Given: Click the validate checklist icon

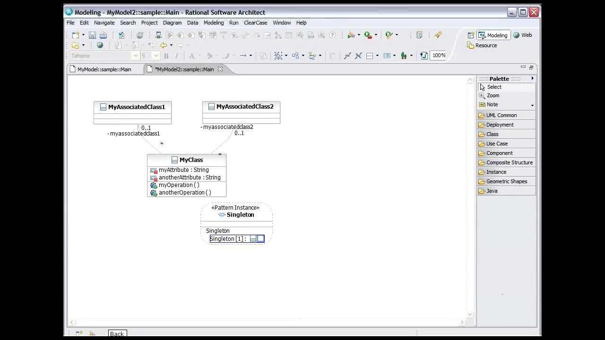Looking at the screenshot, I should coord(121,35).
